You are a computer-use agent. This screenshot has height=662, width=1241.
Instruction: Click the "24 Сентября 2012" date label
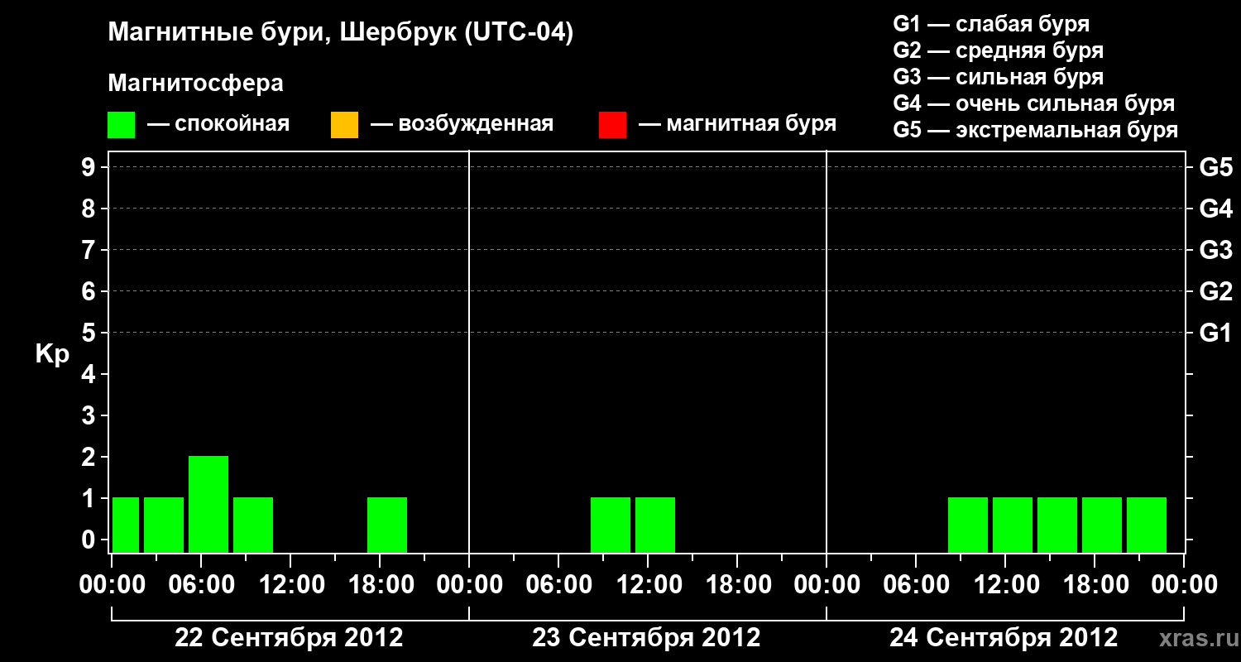[x=1004, y=637]
